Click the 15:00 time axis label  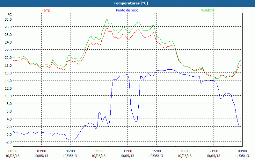156,151
